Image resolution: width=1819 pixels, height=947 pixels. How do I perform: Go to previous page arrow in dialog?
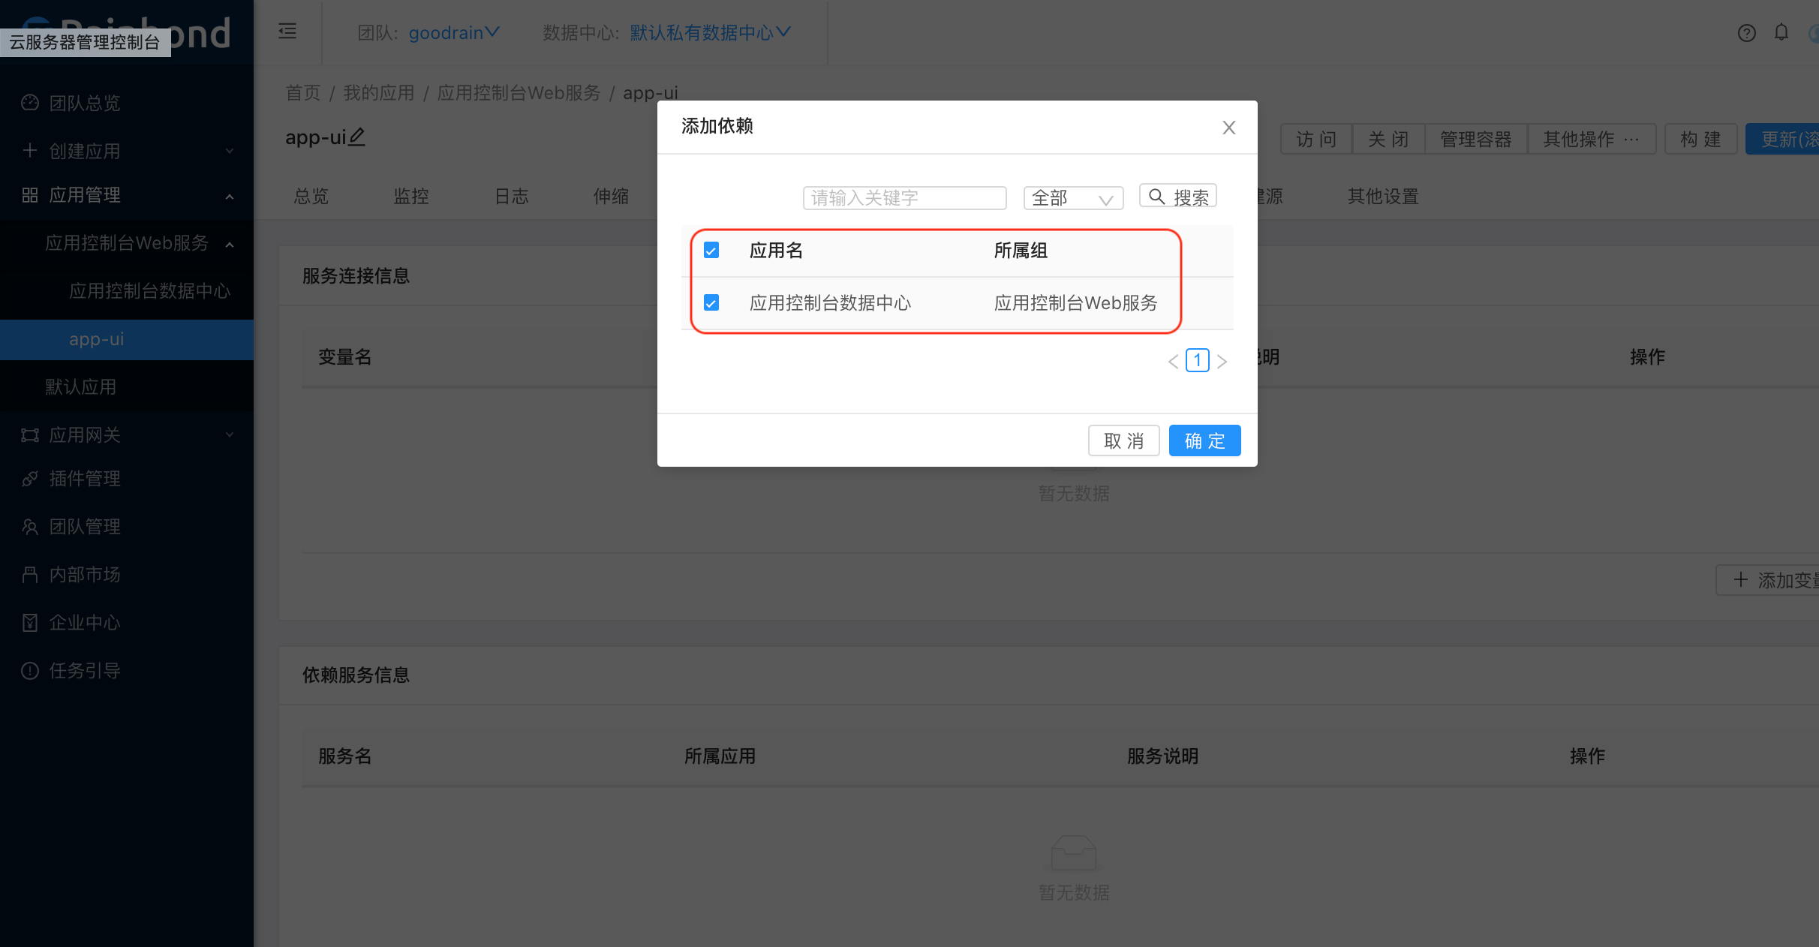tap(1173, 362)
